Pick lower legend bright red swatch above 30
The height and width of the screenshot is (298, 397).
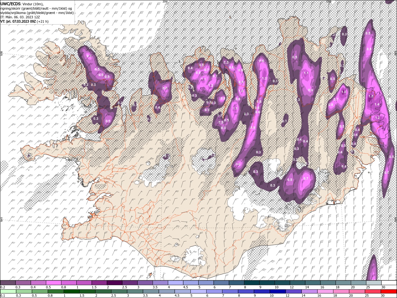(x=389, y=291)
